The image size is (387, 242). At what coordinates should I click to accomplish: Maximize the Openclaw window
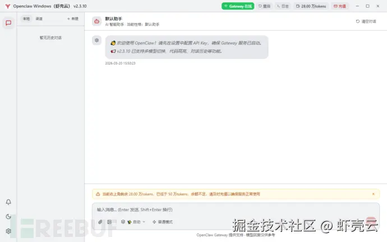tap(367, 6)
